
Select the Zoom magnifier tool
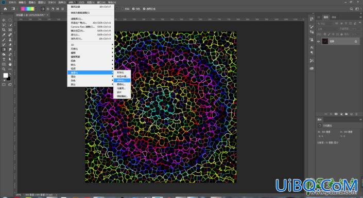pos(4,69)
